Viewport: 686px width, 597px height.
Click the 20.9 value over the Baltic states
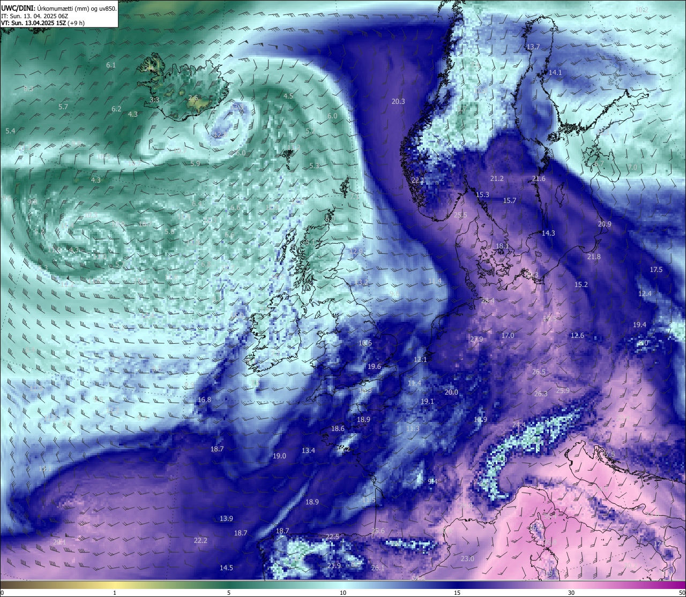coord(605,224)
